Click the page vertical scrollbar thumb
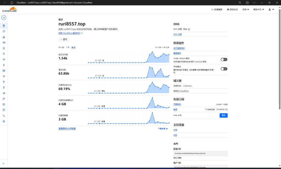 tap(280, 59)
